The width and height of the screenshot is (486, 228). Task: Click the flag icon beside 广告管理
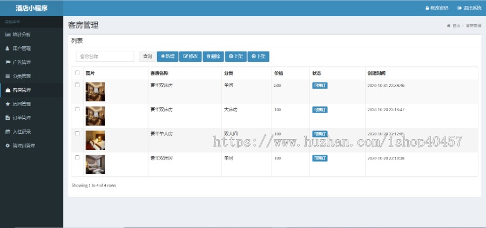[x=8, y=62]
